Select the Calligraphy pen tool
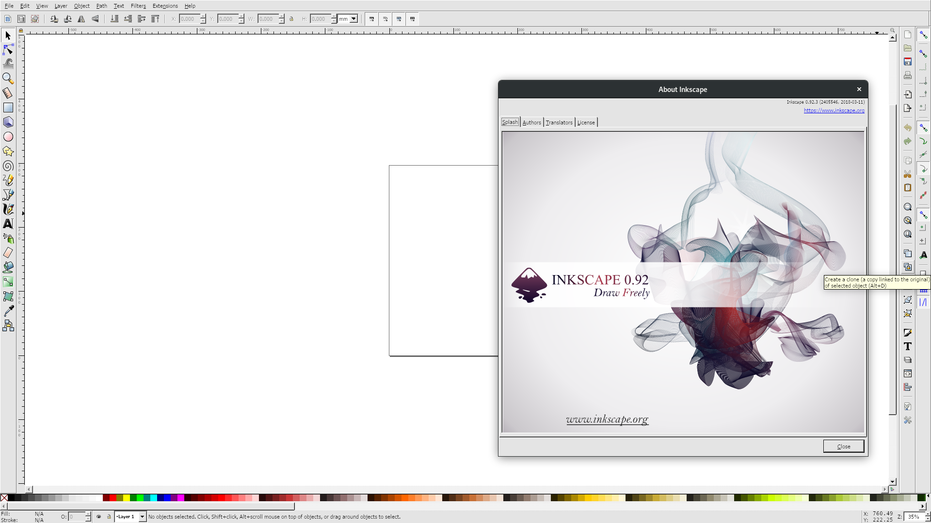931x523 pixels. tap(8, 209)
